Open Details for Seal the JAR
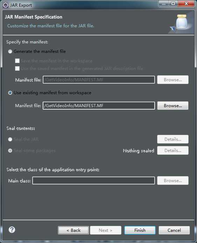The width and height of the screenshot is (197, 243). point(173,139)
